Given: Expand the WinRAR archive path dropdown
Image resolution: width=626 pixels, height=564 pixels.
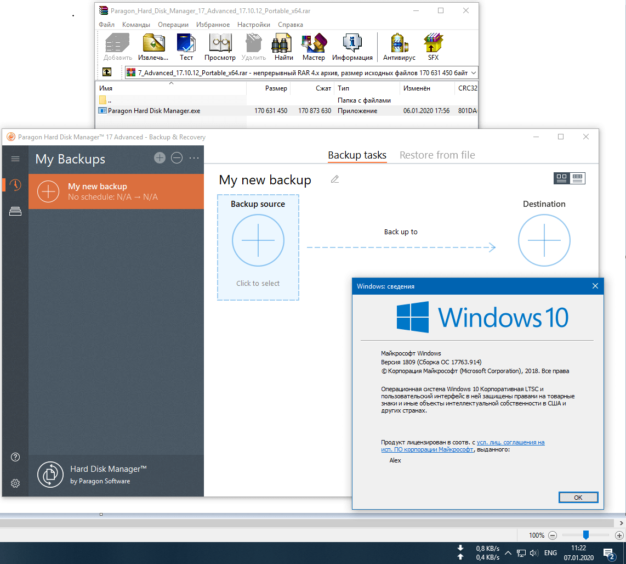Looking at the screenshot, I should point(474,72).
